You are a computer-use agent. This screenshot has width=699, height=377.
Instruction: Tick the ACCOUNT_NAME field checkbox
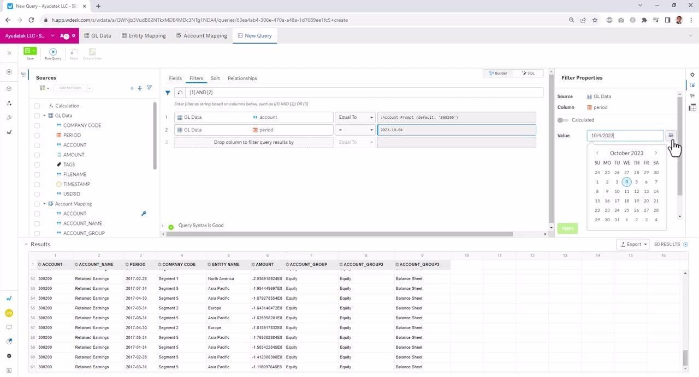click(37, 223)
